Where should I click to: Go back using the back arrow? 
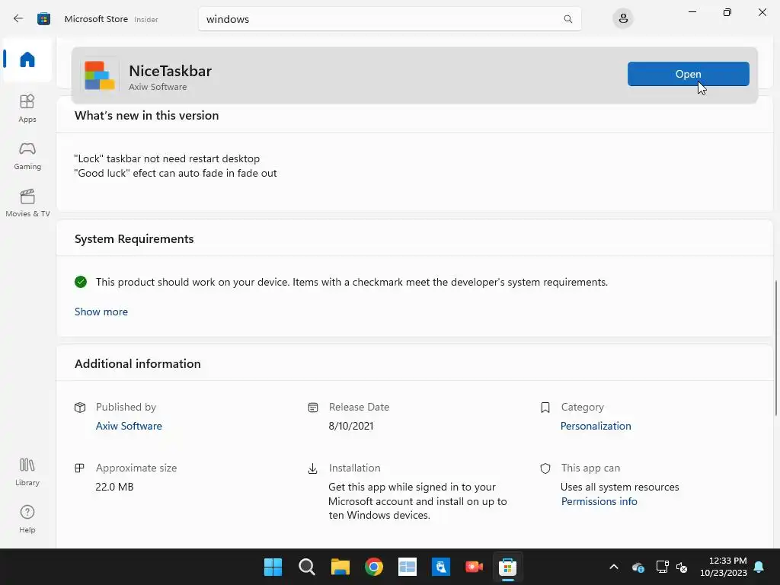[18, 19]
